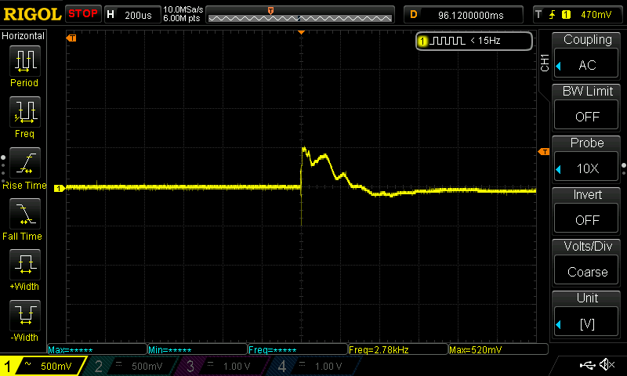Select the Freq measurement icon
This screenshot has width=627, height=376.
(x=24, y=112)
